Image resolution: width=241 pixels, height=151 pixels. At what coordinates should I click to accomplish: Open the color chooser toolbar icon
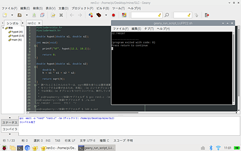coord(124,15)
